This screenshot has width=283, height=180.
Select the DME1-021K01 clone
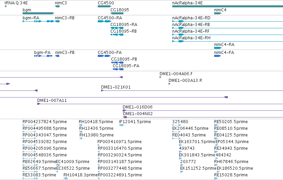192,90
